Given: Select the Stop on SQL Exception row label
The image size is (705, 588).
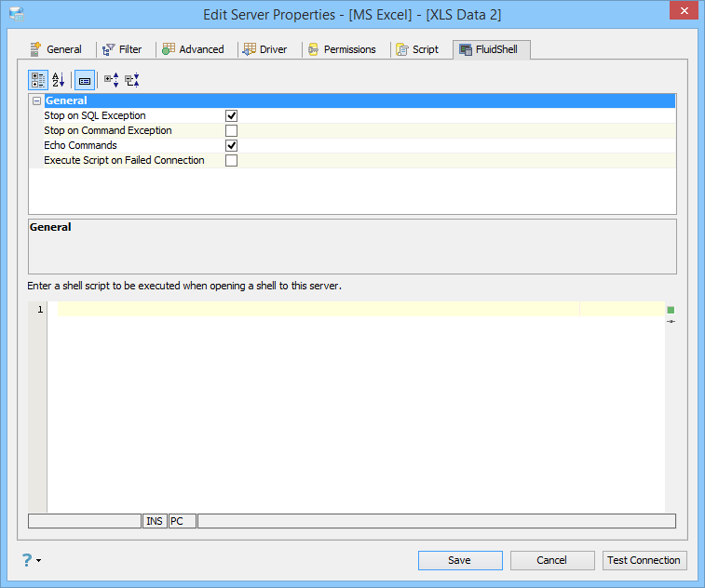Looking at the screenshot, I should (x=95, y=116).
